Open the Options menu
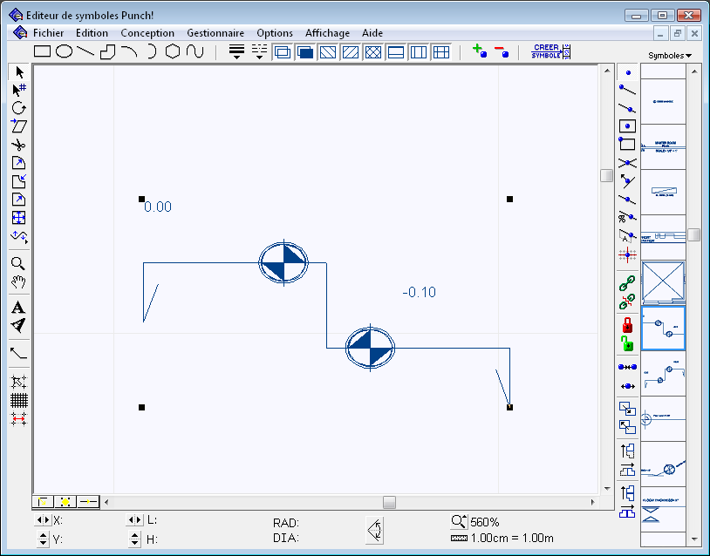710x556 pixels. click(275, 33)
